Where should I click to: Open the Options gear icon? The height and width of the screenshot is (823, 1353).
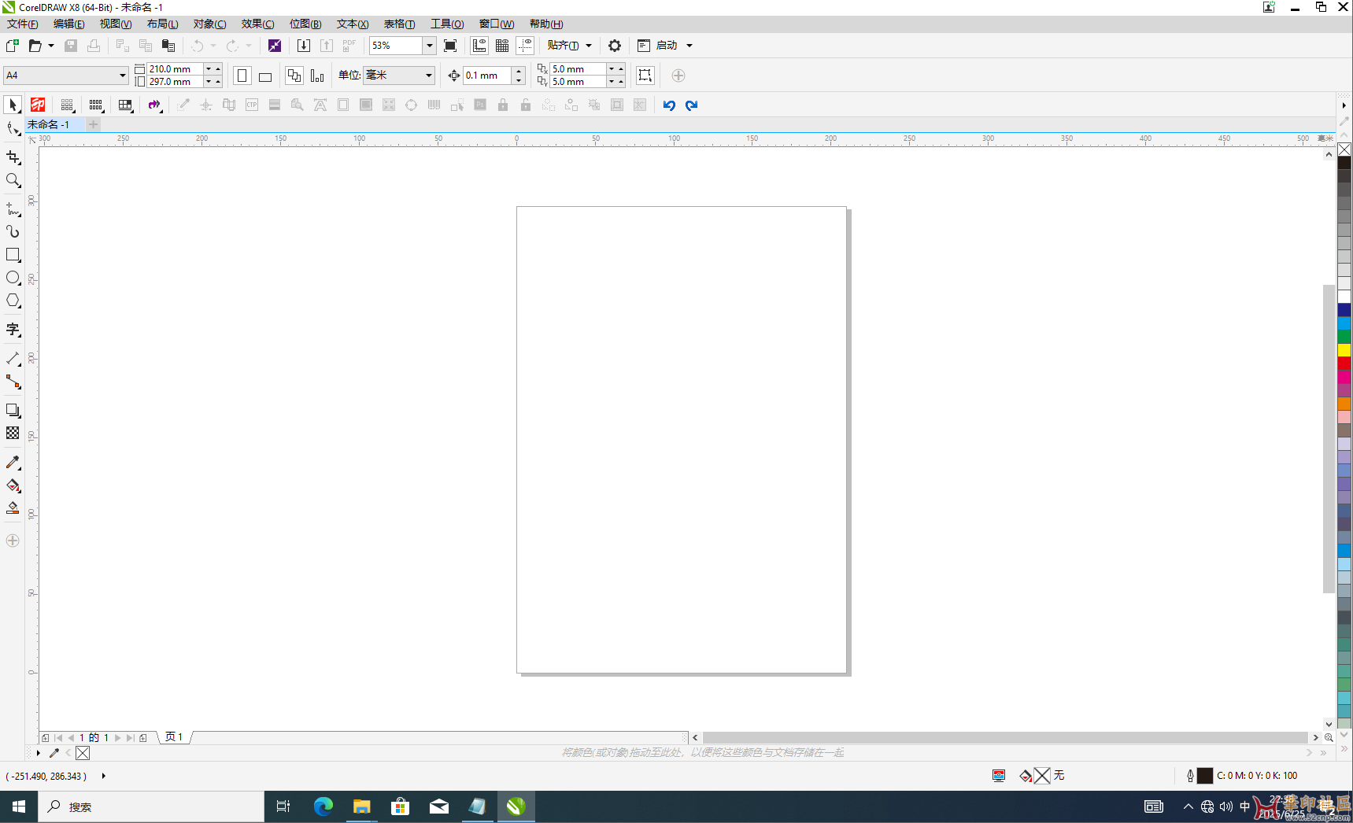(x=615, y=46)
